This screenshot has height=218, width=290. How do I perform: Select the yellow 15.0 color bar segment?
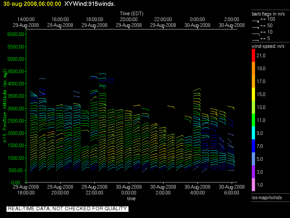(253, 94)
